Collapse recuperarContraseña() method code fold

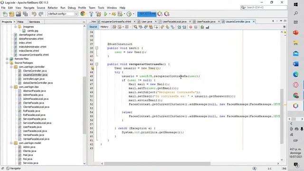96,64
